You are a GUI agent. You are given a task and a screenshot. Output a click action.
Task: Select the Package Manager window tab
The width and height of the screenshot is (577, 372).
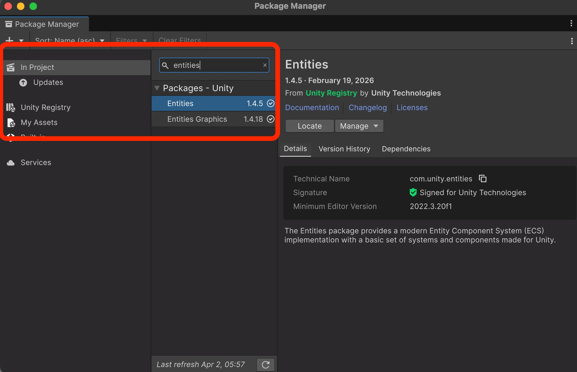[x=44, y=24]
